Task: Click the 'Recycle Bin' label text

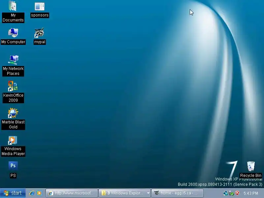Action: (x=251, y=176)
